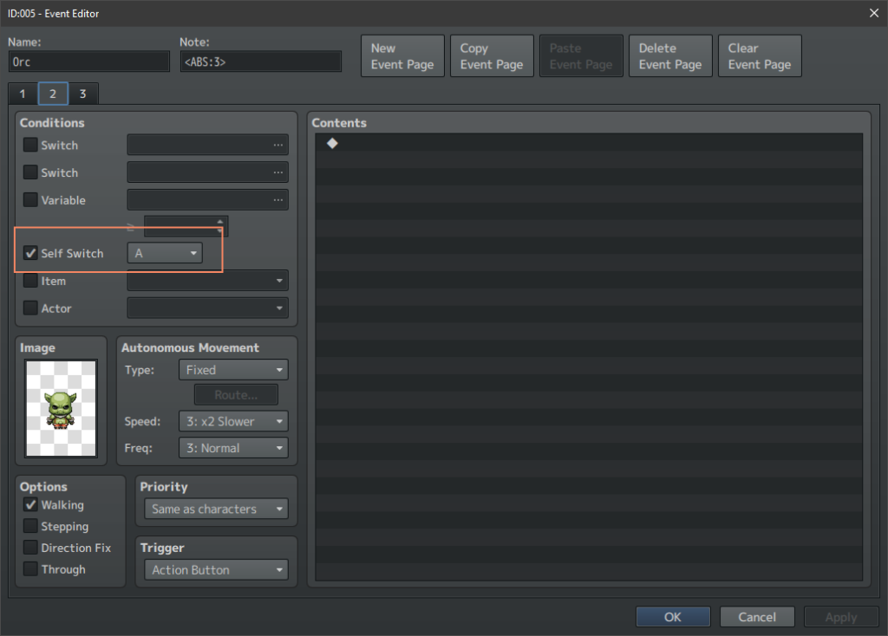Click Delete Event Page button
The height and width of the screenshot is (636, 888).
point(670,56)
